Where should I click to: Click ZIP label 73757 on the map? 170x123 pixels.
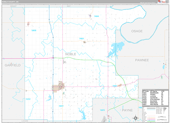[28, 99]
